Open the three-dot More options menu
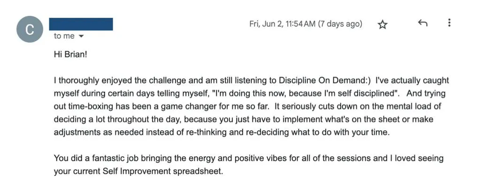Screen dimensions: 482x193 (449, 22)
